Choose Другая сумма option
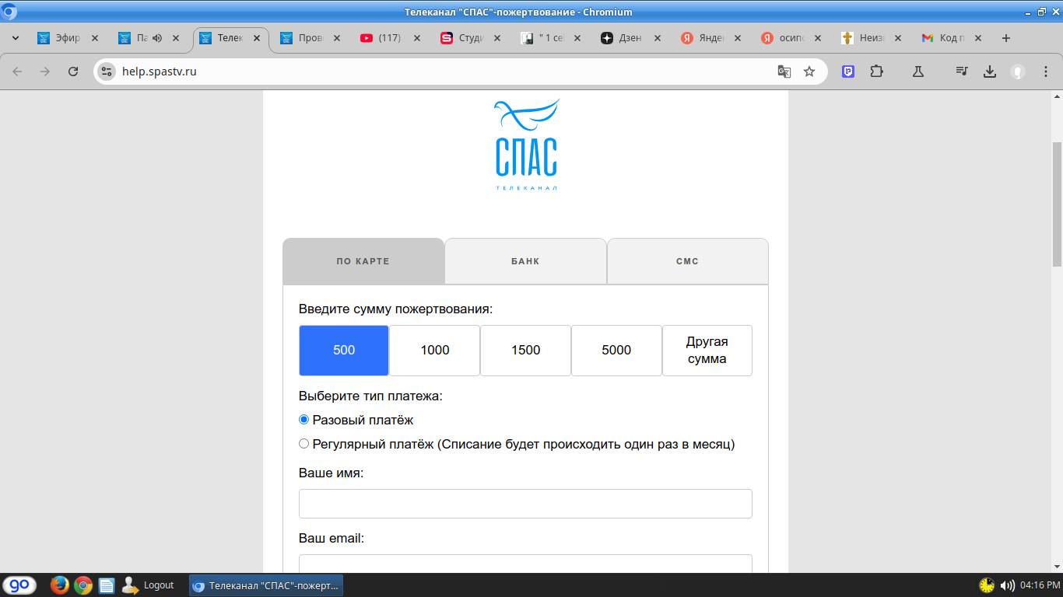 (x=707, y=351)
